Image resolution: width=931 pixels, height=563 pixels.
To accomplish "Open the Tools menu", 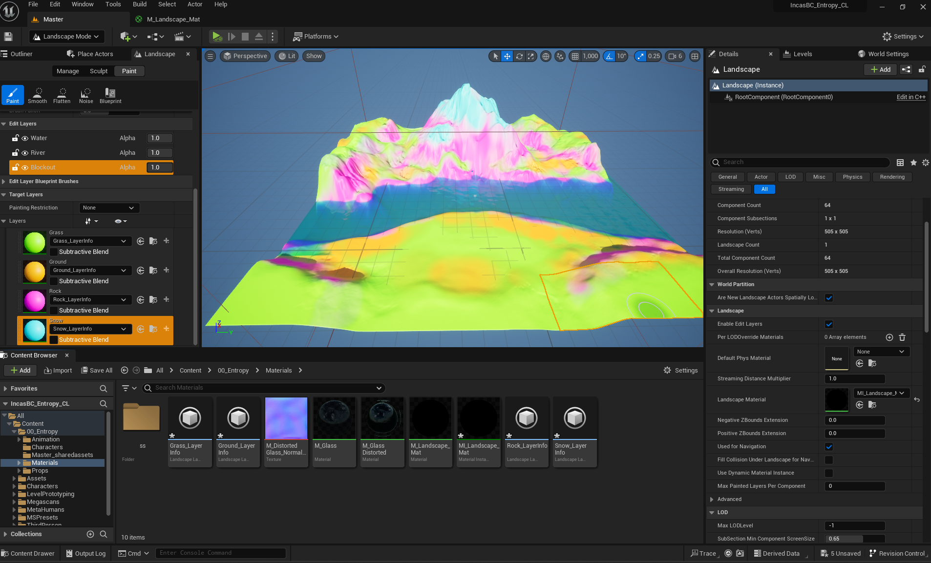I will click(113, 4).
